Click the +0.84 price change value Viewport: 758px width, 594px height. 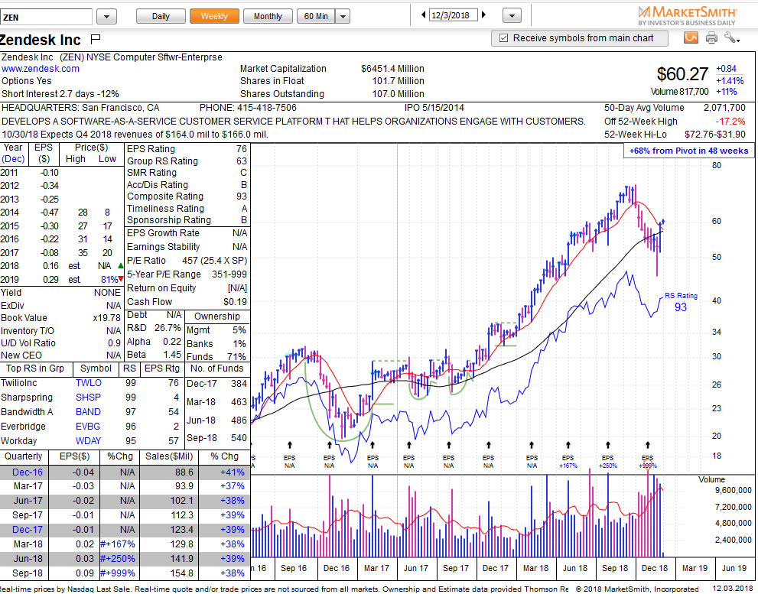pos(727,69)
